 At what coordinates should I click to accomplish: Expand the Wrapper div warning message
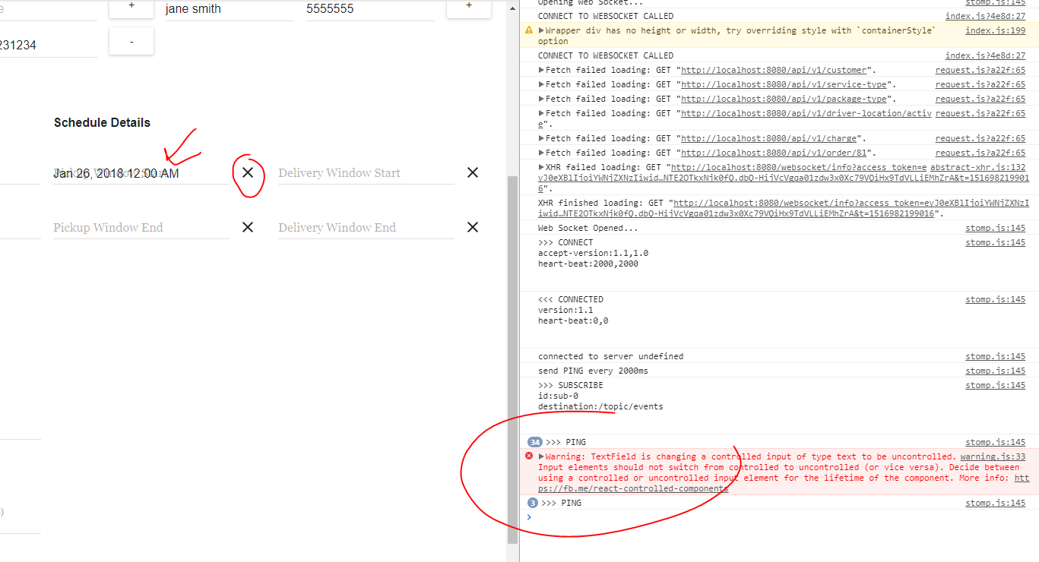click(x=541, y=30)
